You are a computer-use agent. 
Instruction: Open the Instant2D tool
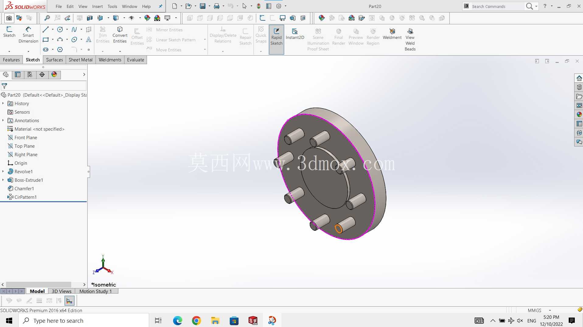[295, 34]
